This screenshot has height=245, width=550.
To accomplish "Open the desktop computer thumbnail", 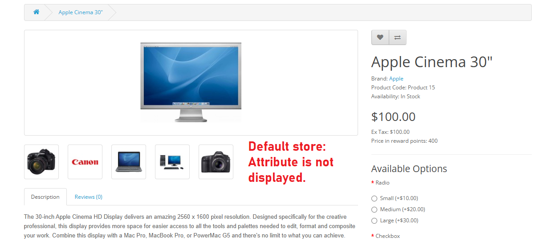I will click(x=172, y=162).
